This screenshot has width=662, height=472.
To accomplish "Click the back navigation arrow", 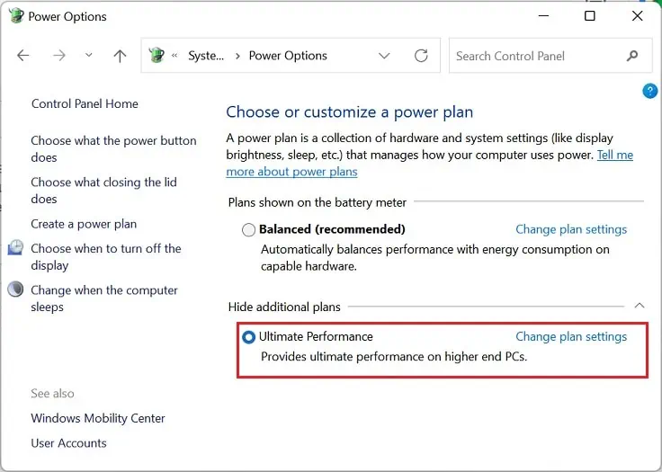I will 23,56.
